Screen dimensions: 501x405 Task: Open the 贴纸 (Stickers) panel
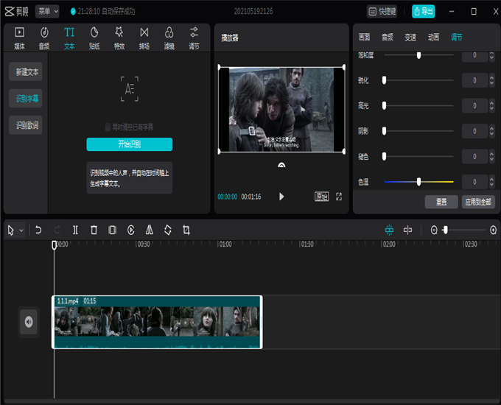pyautogui.click(x=94, y=37)
